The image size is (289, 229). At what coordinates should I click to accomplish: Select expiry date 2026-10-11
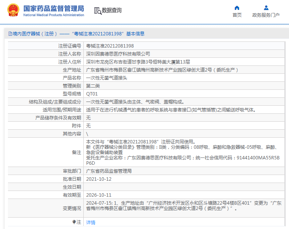99,195
